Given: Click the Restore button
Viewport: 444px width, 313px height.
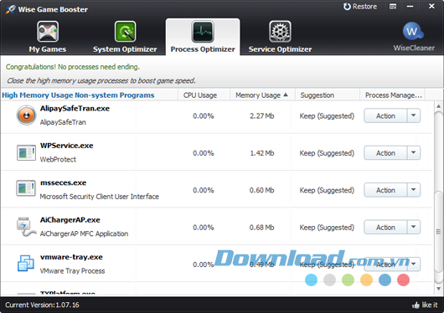Looking at the screenshot, I should [360, 7].
